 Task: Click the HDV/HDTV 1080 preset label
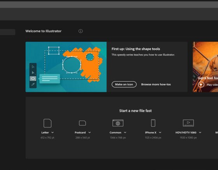coord(186,132)
